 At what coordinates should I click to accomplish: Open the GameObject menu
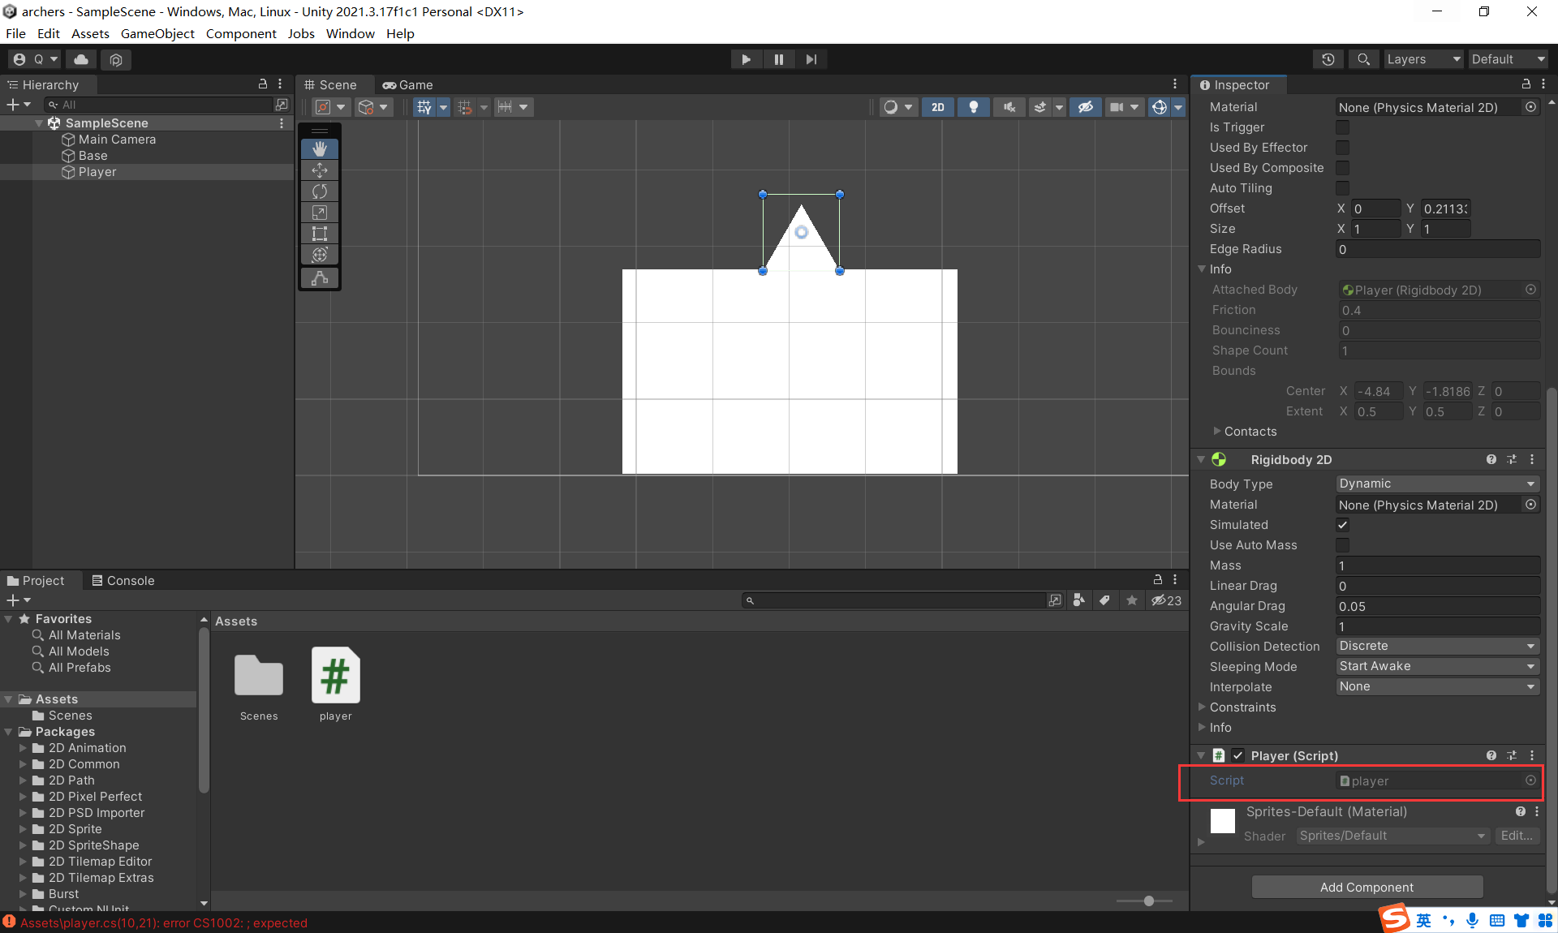click(157, 33)
